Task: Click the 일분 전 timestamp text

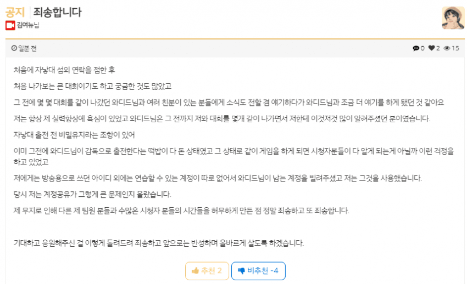Action: click(x=27, y=48)
